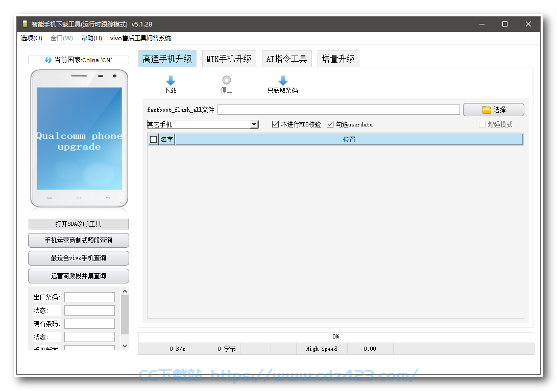The width and height of the screenshot is (557, 391).
Task: Open the 选项(O) menu
Action: click(x=31, y=38)
